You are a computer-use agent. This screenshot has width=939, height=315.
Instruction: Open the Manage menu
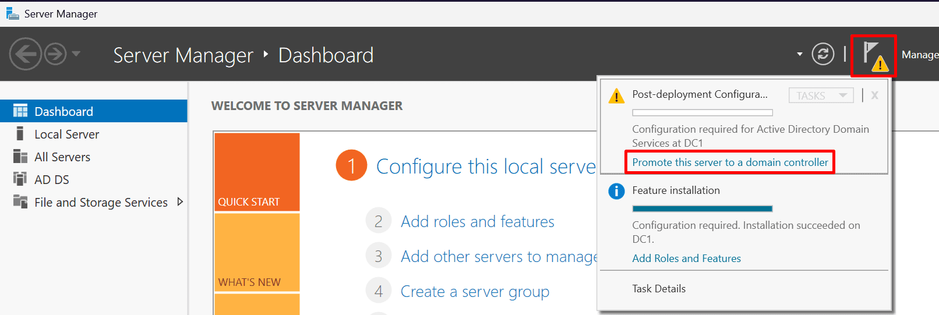tap(919, 55)
